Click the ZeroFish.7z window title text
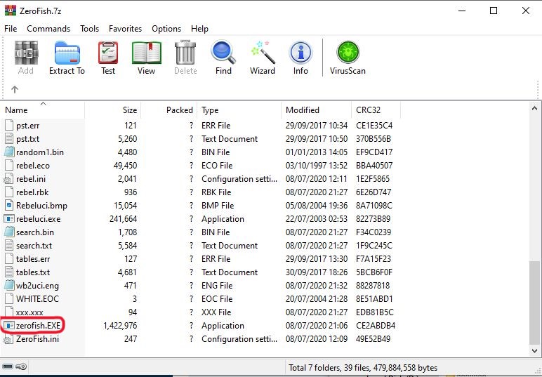Image resolution: width=542 pixels, height=377 pixels. coord(41,11)
